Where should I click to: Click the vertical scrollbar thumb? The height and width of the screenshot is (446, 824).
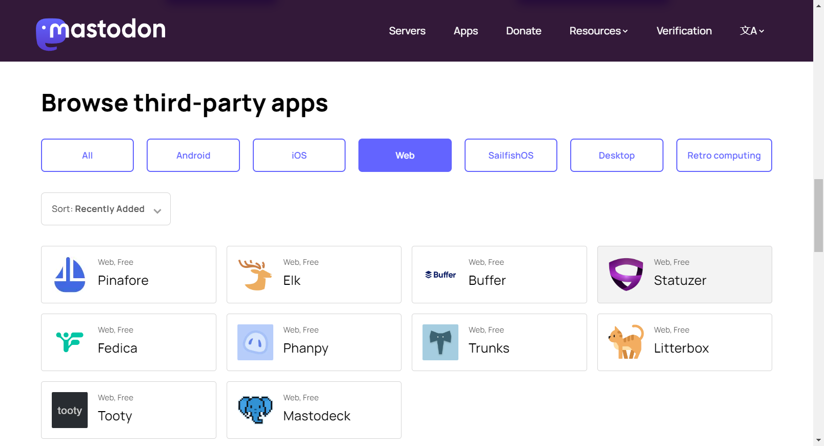[818, 216]
